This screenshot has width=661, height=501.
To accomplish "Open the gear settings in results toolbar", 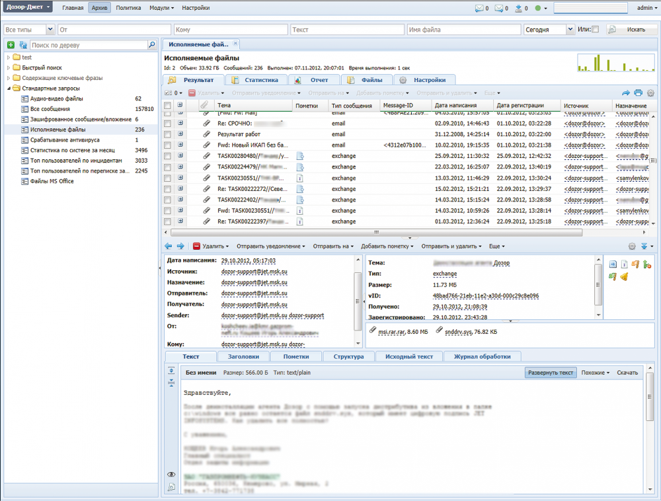I will (x=650, y=93).
